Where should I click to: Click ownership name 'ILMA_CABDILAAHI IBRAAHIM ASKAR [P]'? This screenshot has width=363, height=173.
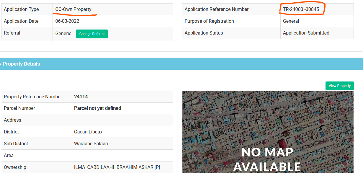point(117,167)
